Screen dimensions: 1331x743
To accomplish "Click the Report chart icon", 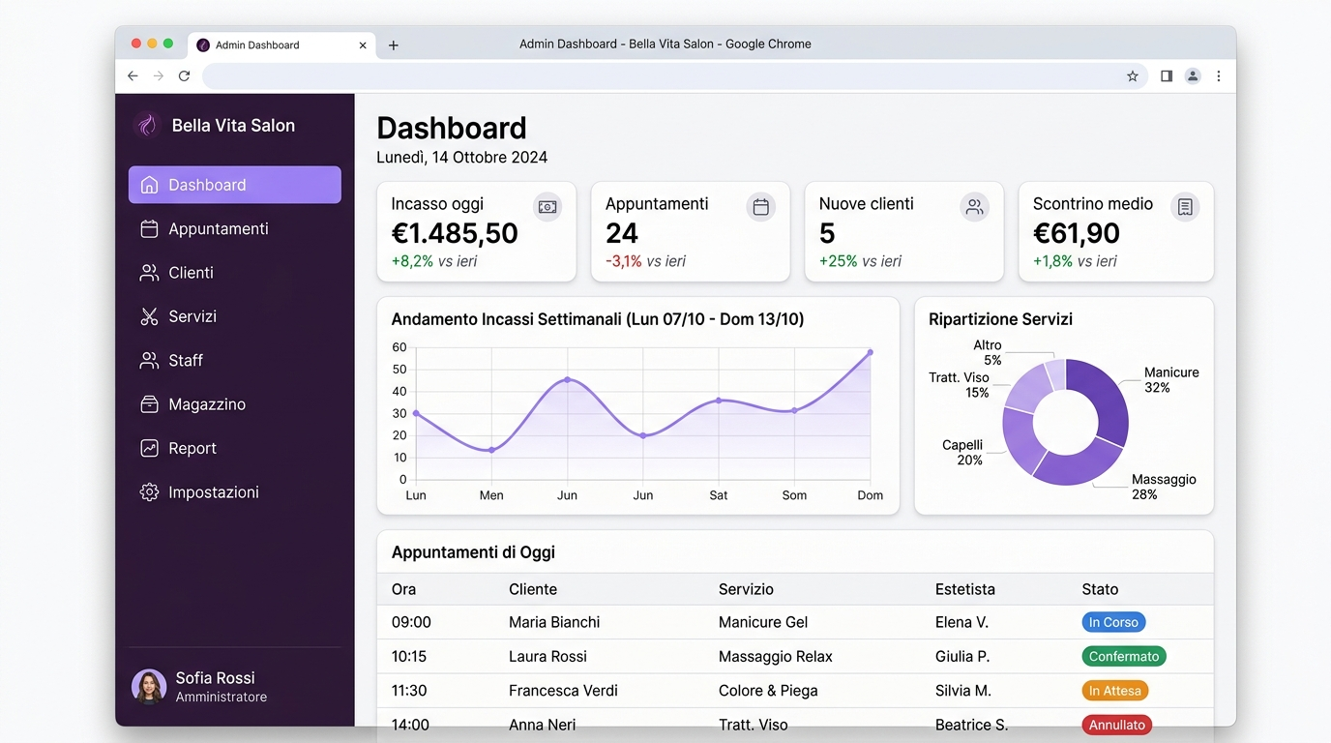I will click(149, 448).
